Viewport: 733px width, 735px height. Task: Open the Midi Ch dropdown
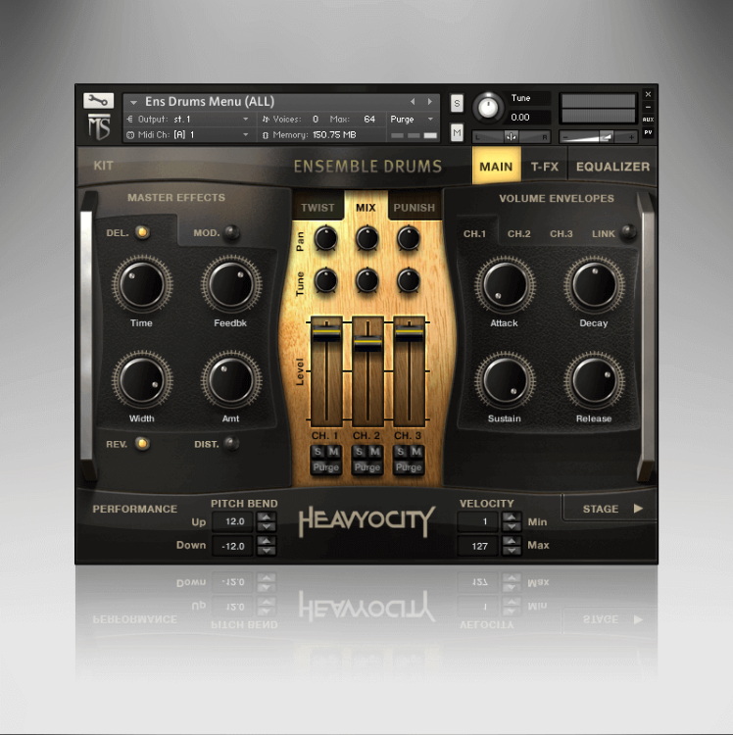click(x=187, y=135)
